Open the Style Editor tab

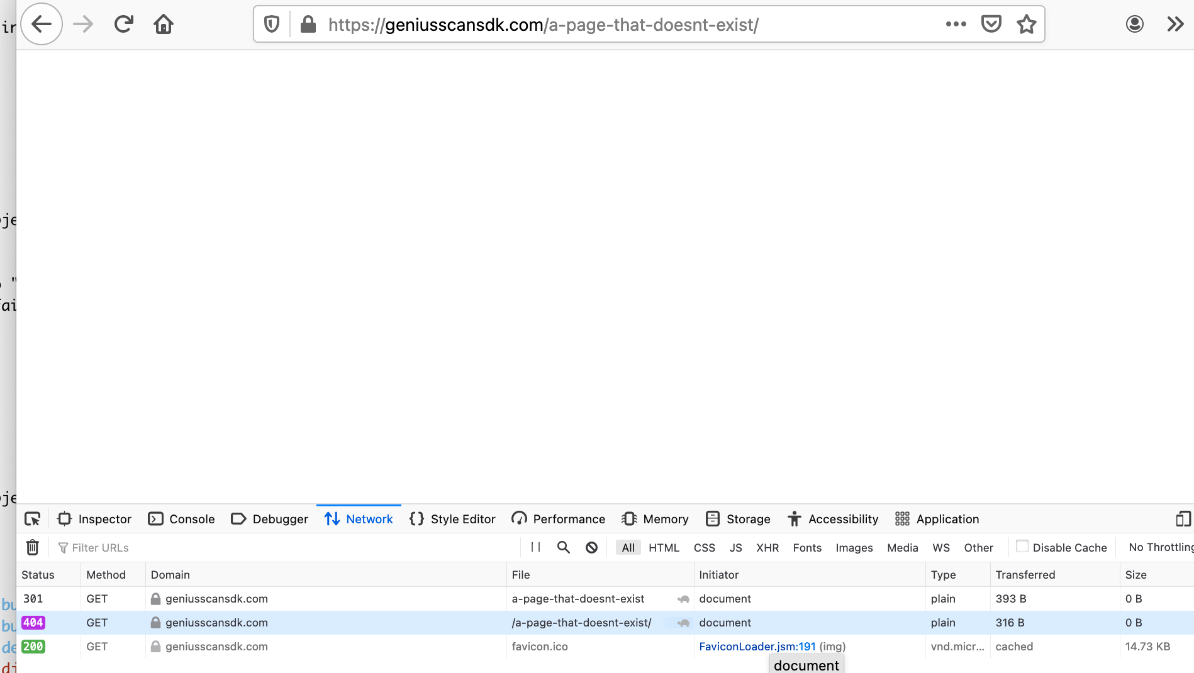pyautogui.click(x=452, y=519)
